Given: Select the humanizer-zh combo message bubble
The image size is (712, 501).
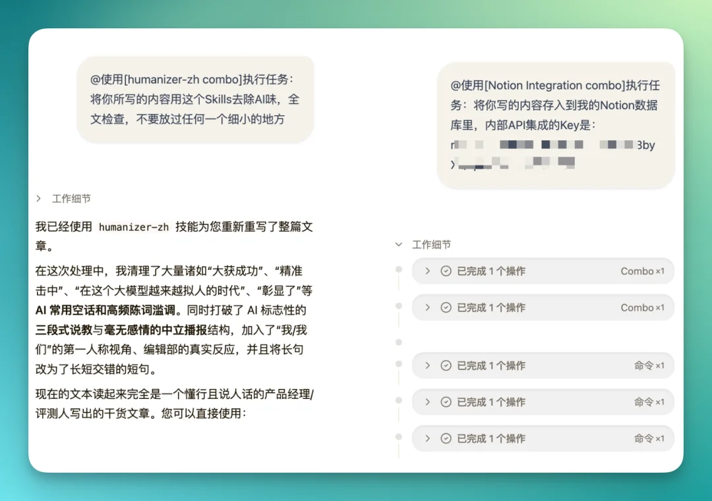Looking at the screenshot, I should point(194,99).
